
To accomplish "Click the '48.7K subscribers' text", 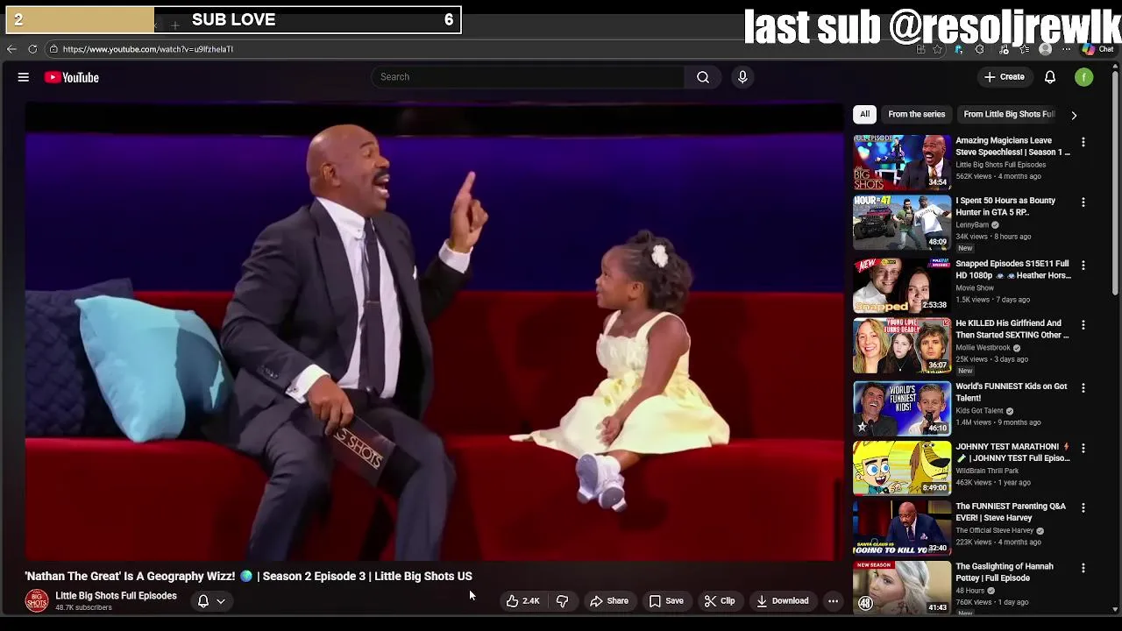I will pyautogui.click(x=83, y=607).
